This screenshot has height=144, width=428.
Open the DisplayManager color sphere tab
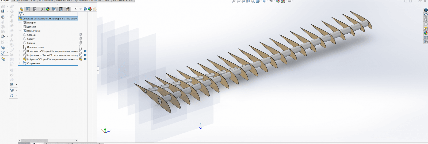coord(48,9)
